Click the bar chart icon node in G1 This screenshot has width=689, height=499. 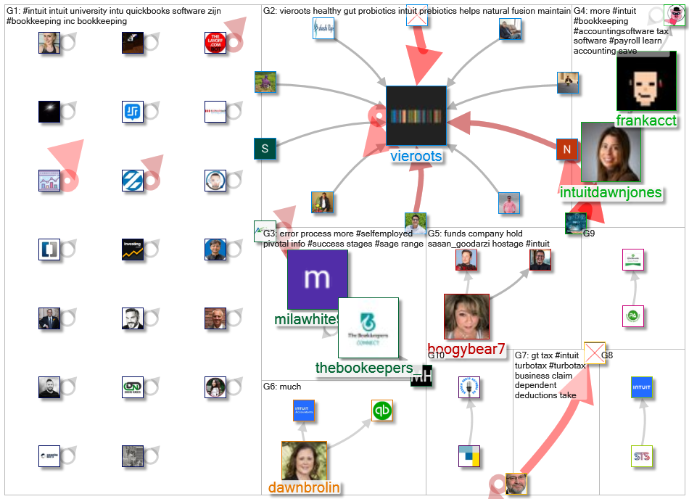pos(49,181)
